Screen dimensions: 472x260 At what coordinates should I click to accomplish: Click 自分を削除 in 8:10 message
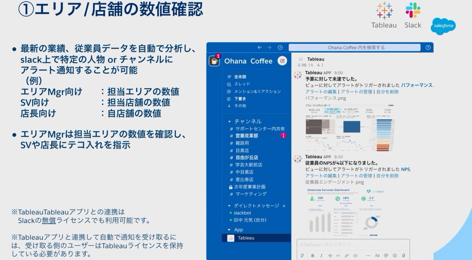click(x=387, y=176)
